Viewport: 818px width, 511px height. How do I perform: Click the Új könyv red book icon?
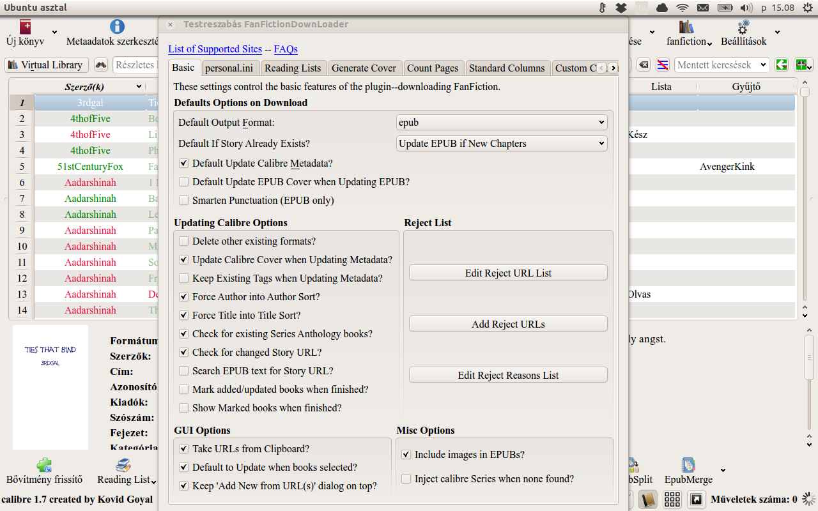coord(25,27)
